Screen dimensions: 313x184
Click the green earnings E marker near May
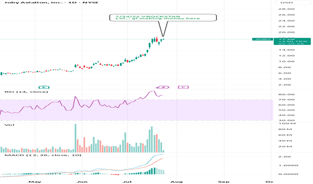(44, 87)
